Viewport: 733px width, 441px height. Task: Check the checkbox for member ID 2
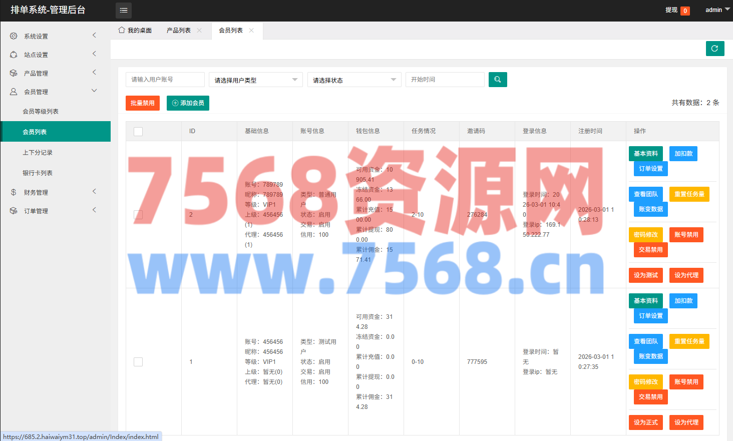pos(138,215)
